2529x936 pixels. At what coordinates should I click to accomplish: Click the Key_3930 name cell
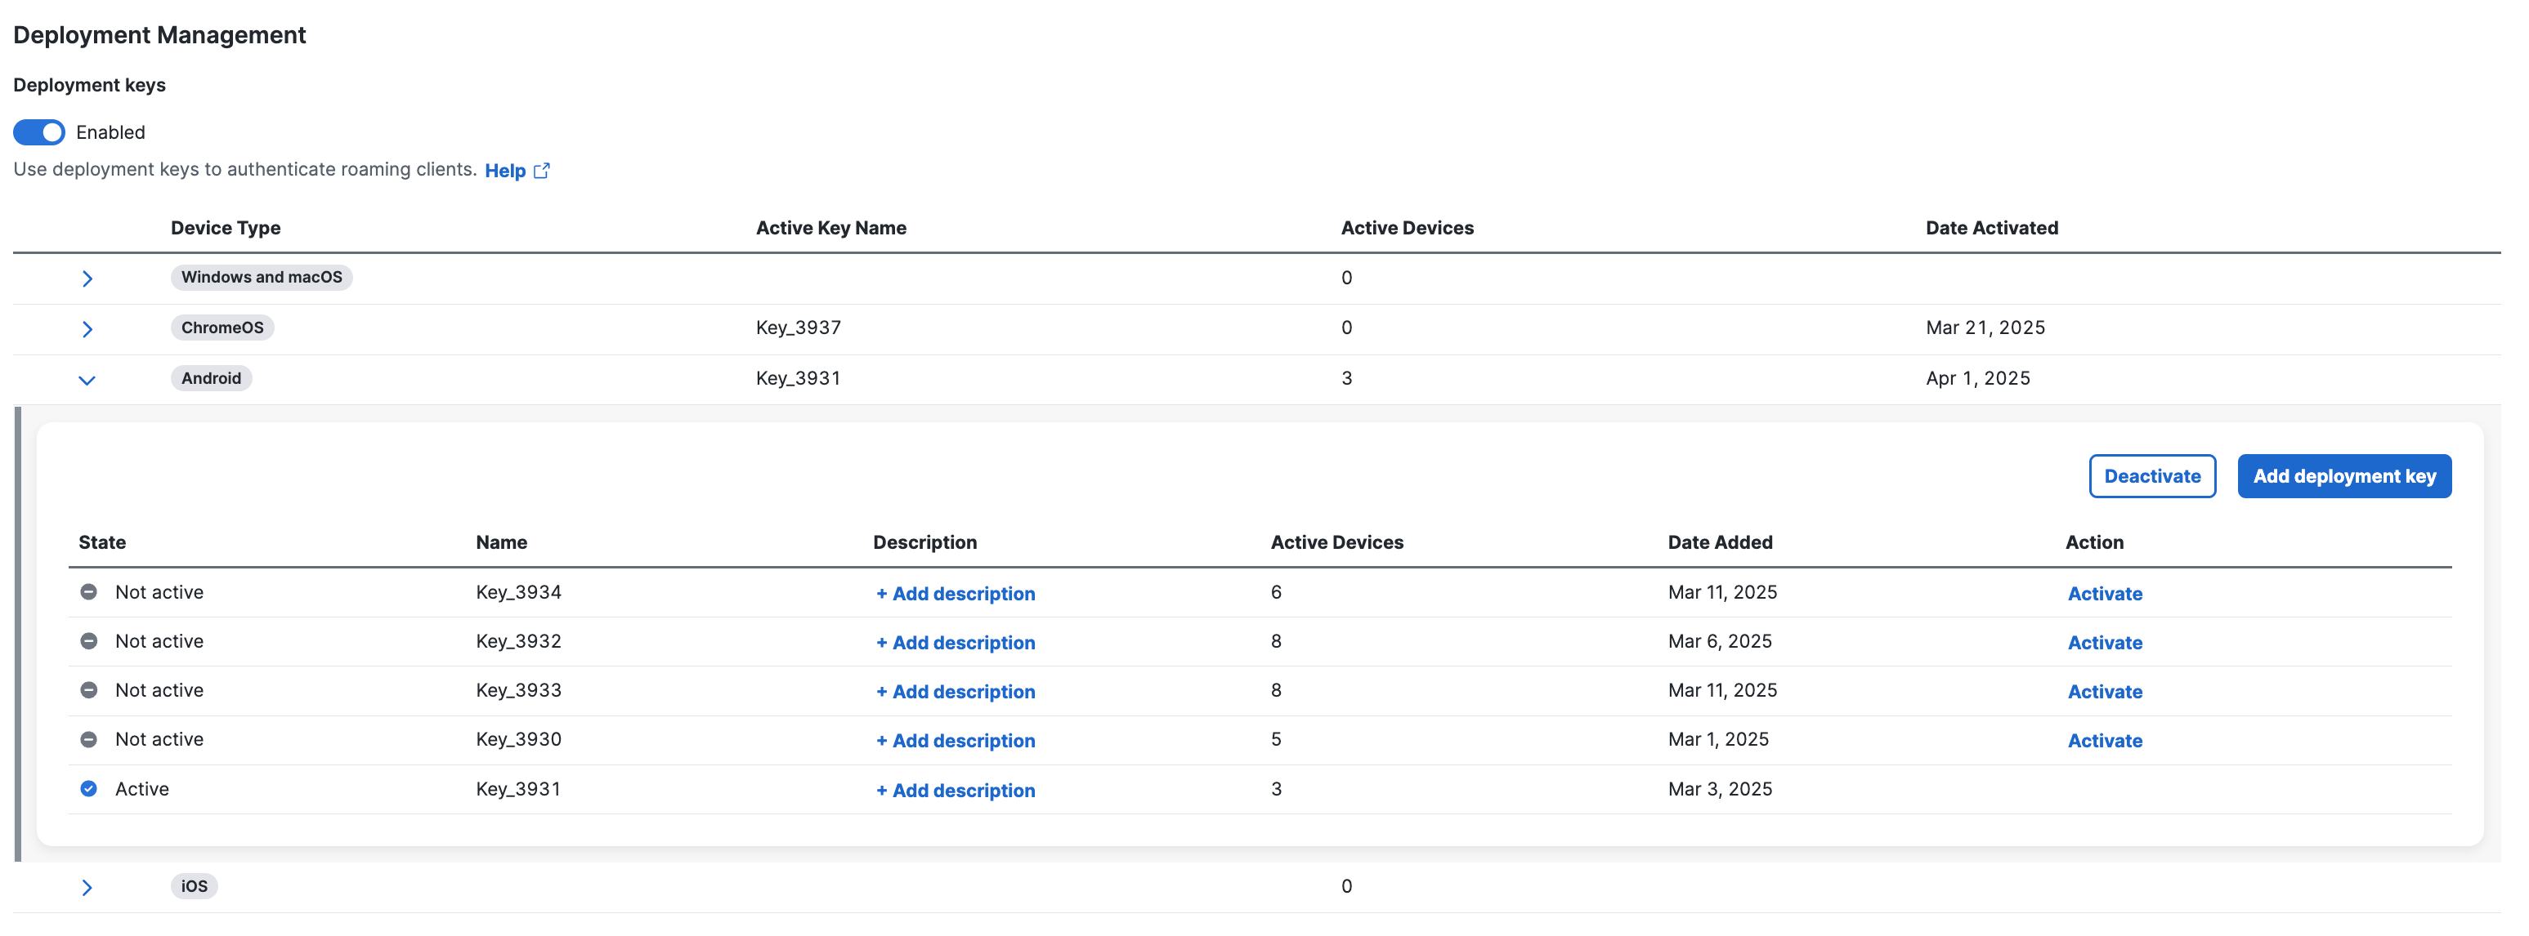point(518,740)
